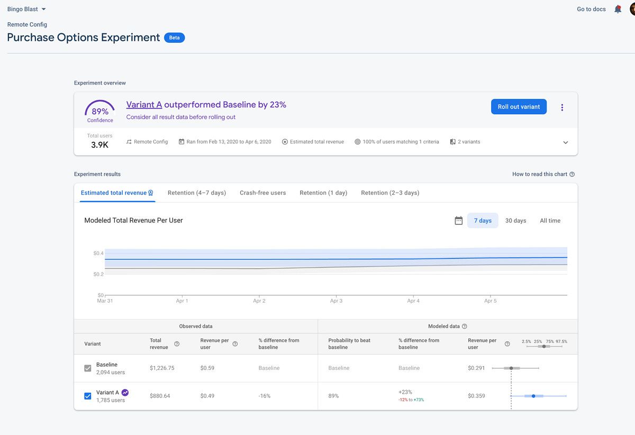Open the experiment overflow menu beside Roll out variant

click(x=562, y=106)
